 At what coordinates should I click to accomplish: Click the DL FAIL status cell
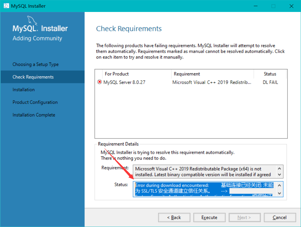click(270, 82)
